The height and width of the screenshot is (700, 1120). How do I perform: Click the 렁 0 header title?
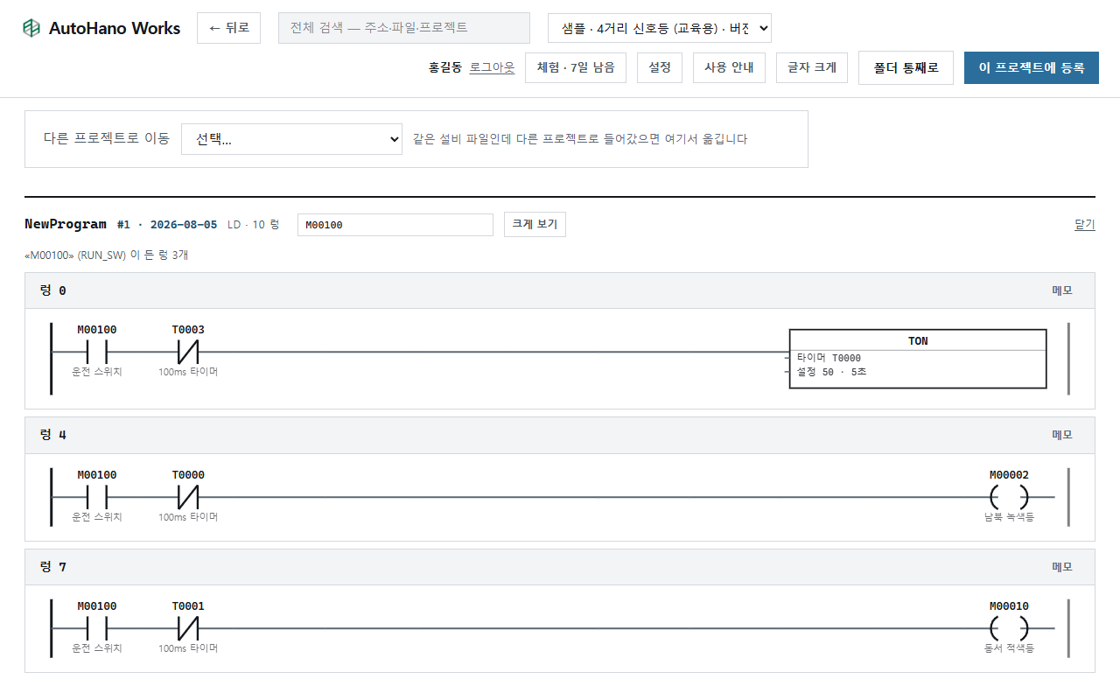pos(53,290)
